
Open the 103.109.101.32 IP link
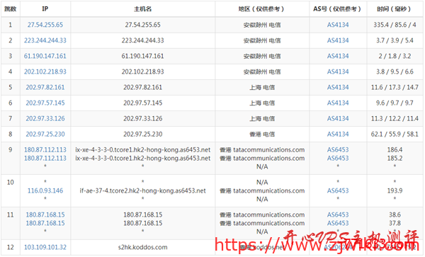(45, 247)
